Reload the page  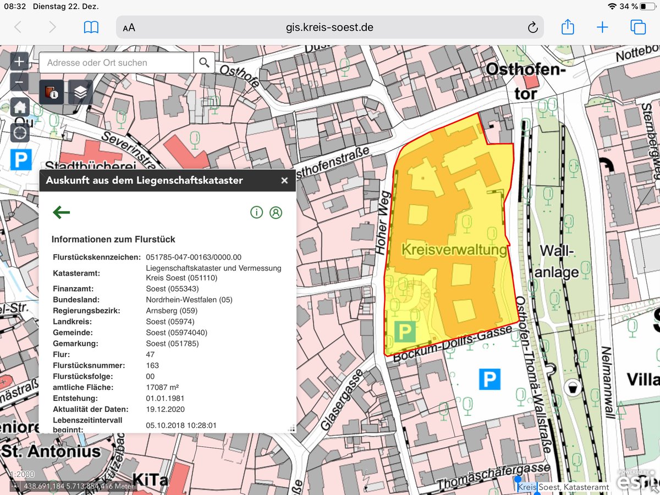[532, 28]
